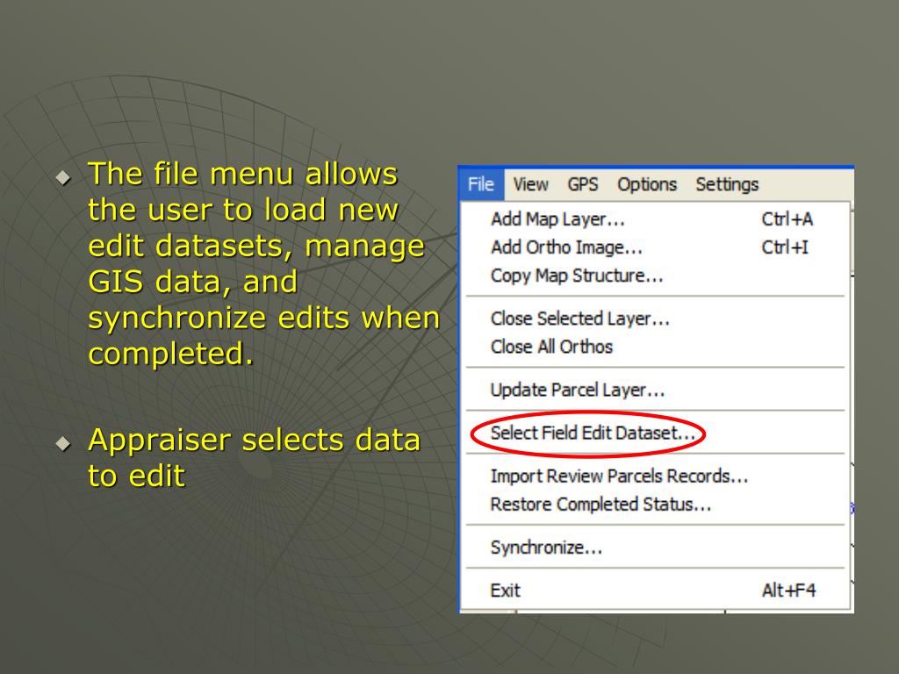Click Exit in the File menu

(655, 591)
